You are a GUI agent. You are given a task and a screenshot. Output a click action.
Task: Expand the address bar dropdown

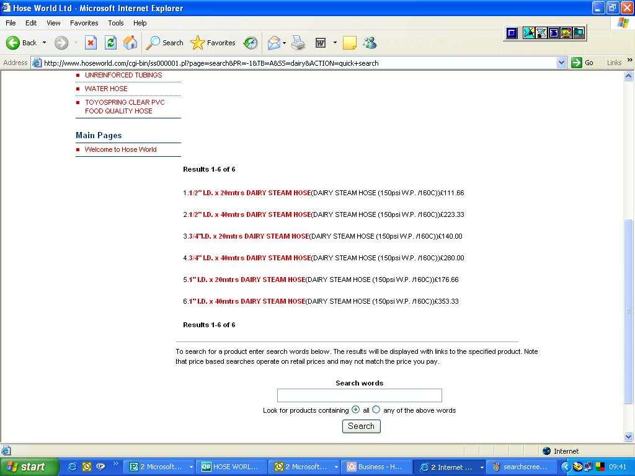561,63
